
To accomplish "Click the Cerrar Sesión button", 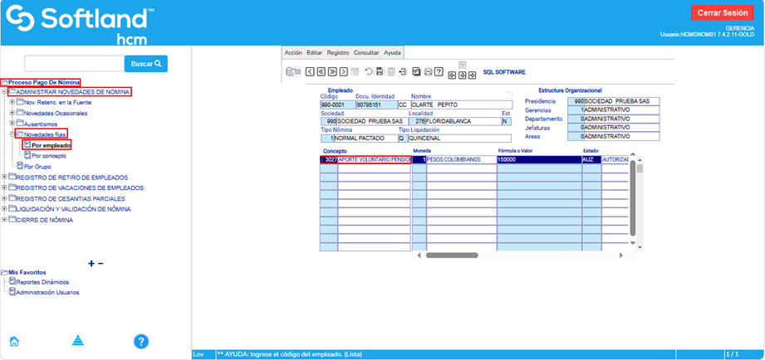I will tap(722, 13).
